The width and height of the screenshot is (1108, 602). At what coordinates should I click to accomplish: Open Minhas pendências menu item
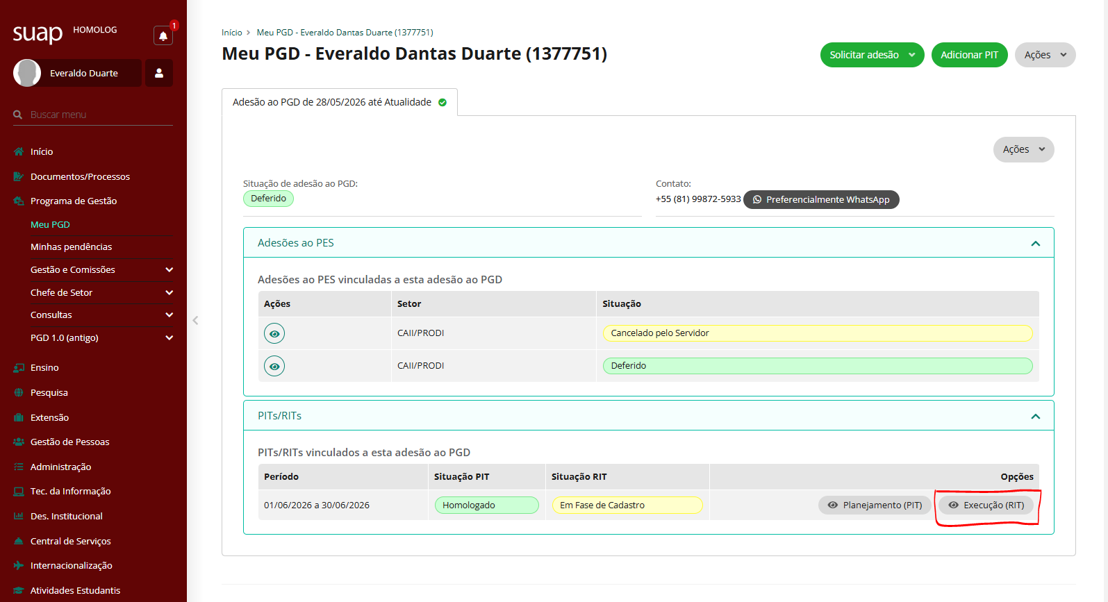[71, 246]
